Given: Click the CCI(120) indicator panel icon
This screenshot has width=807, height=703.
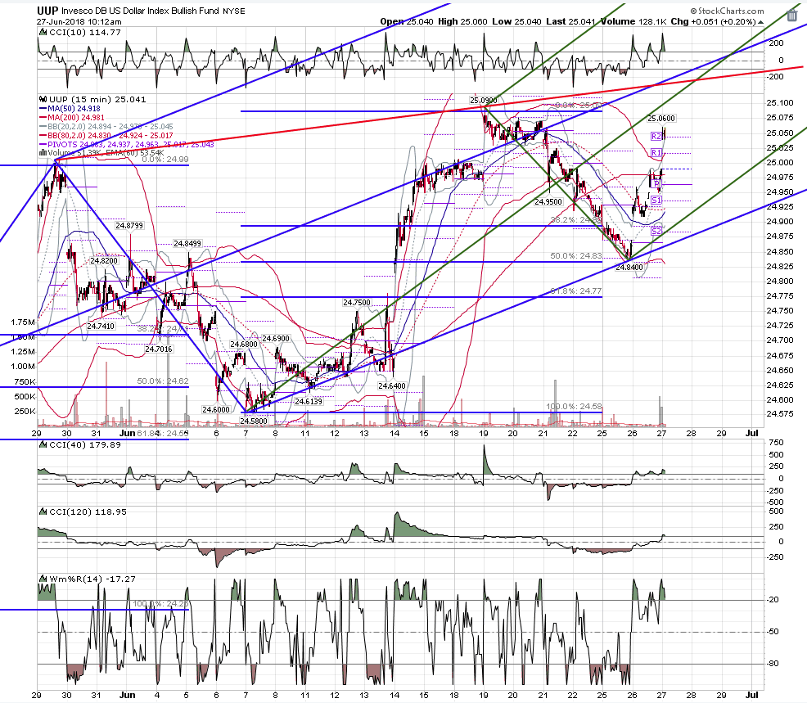Looking at the screenshot, I should (43, 512).
